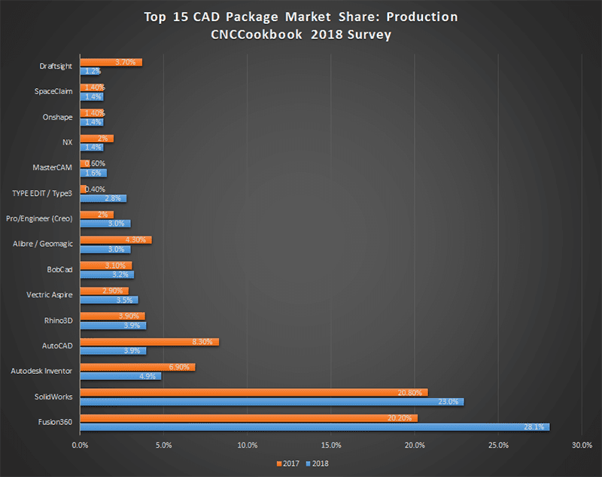Click Fusion360's "20.20%" data label

point(400,418)
